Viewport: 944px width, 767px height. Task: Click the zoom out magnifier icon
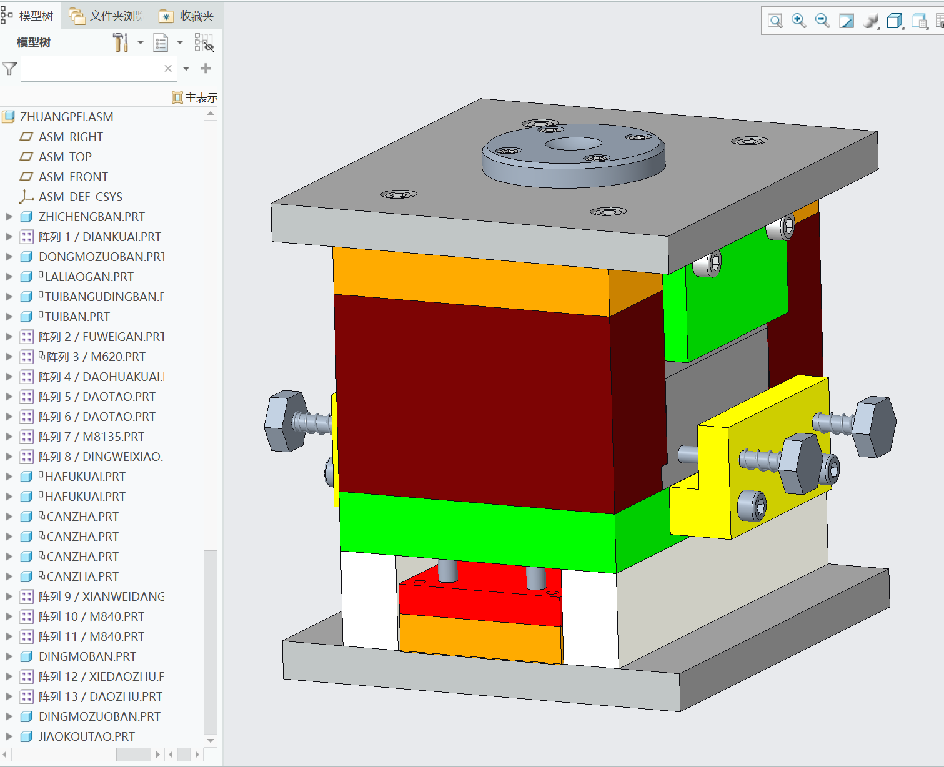pyautogui.click(x=823, y=21)
